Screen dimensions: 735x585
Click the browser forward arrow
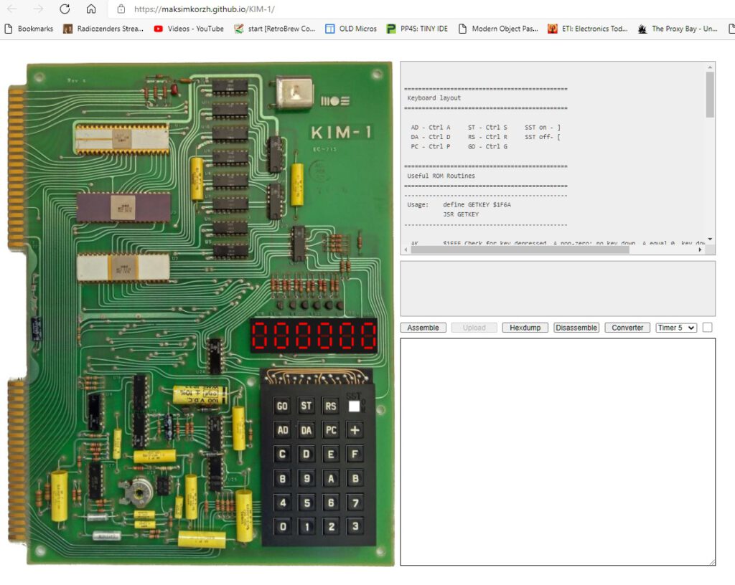click(39, 9)
